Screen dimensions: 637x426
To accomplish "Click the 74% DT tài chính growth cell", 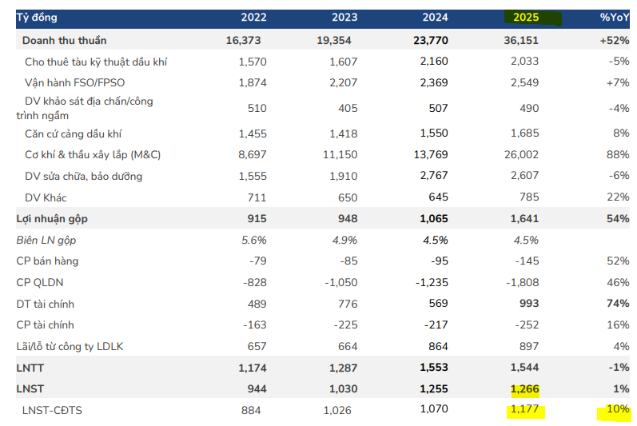I will click(618, 304).
